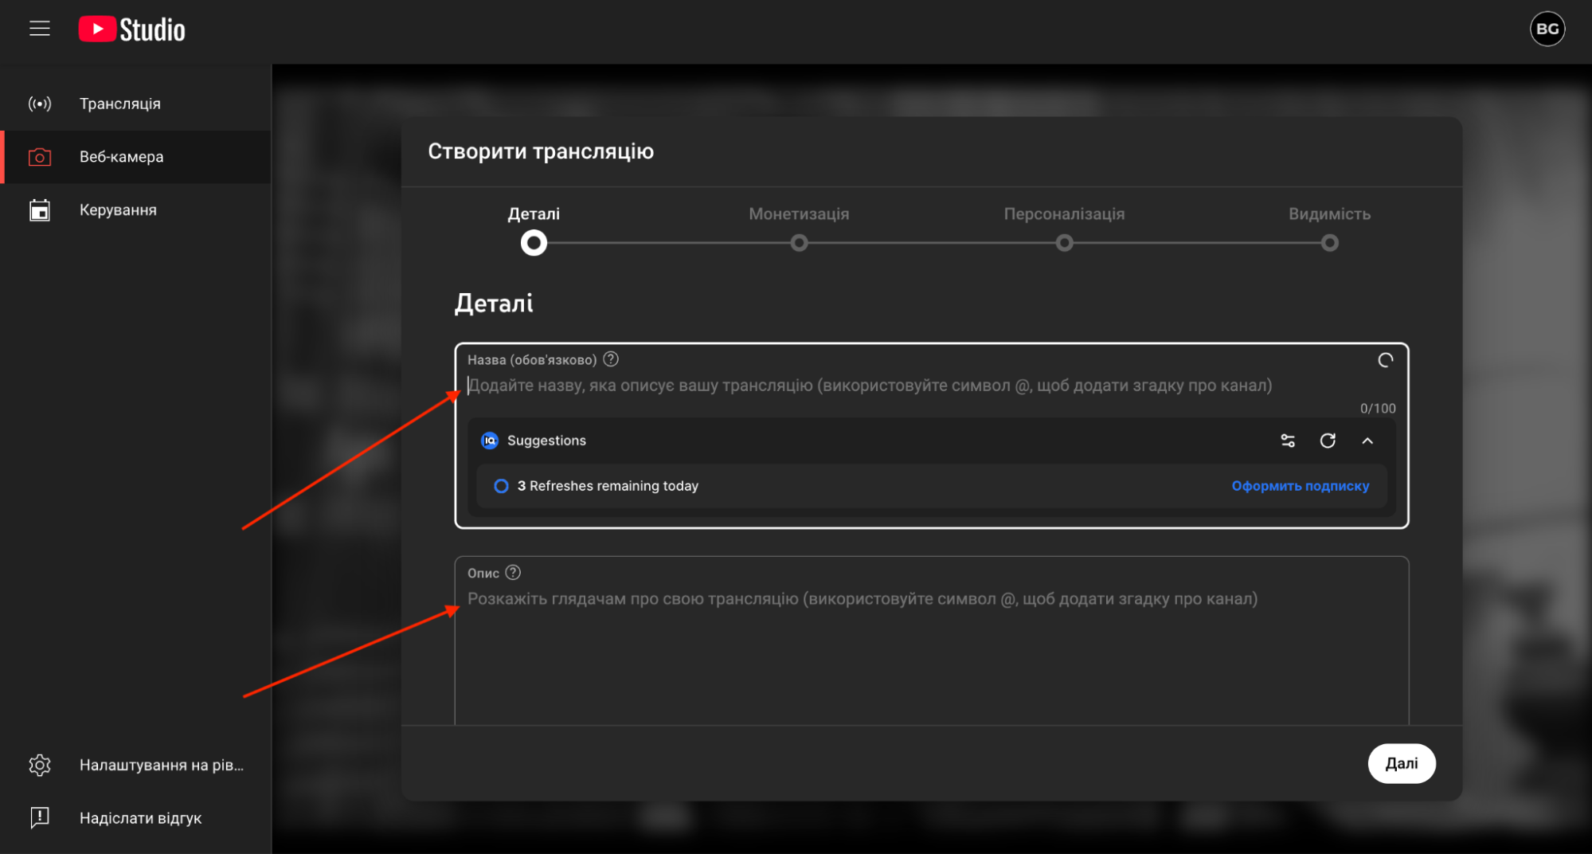Click the loading circle icon in title field
This screenshot has width=1592, height=854.
[1386, 360]
